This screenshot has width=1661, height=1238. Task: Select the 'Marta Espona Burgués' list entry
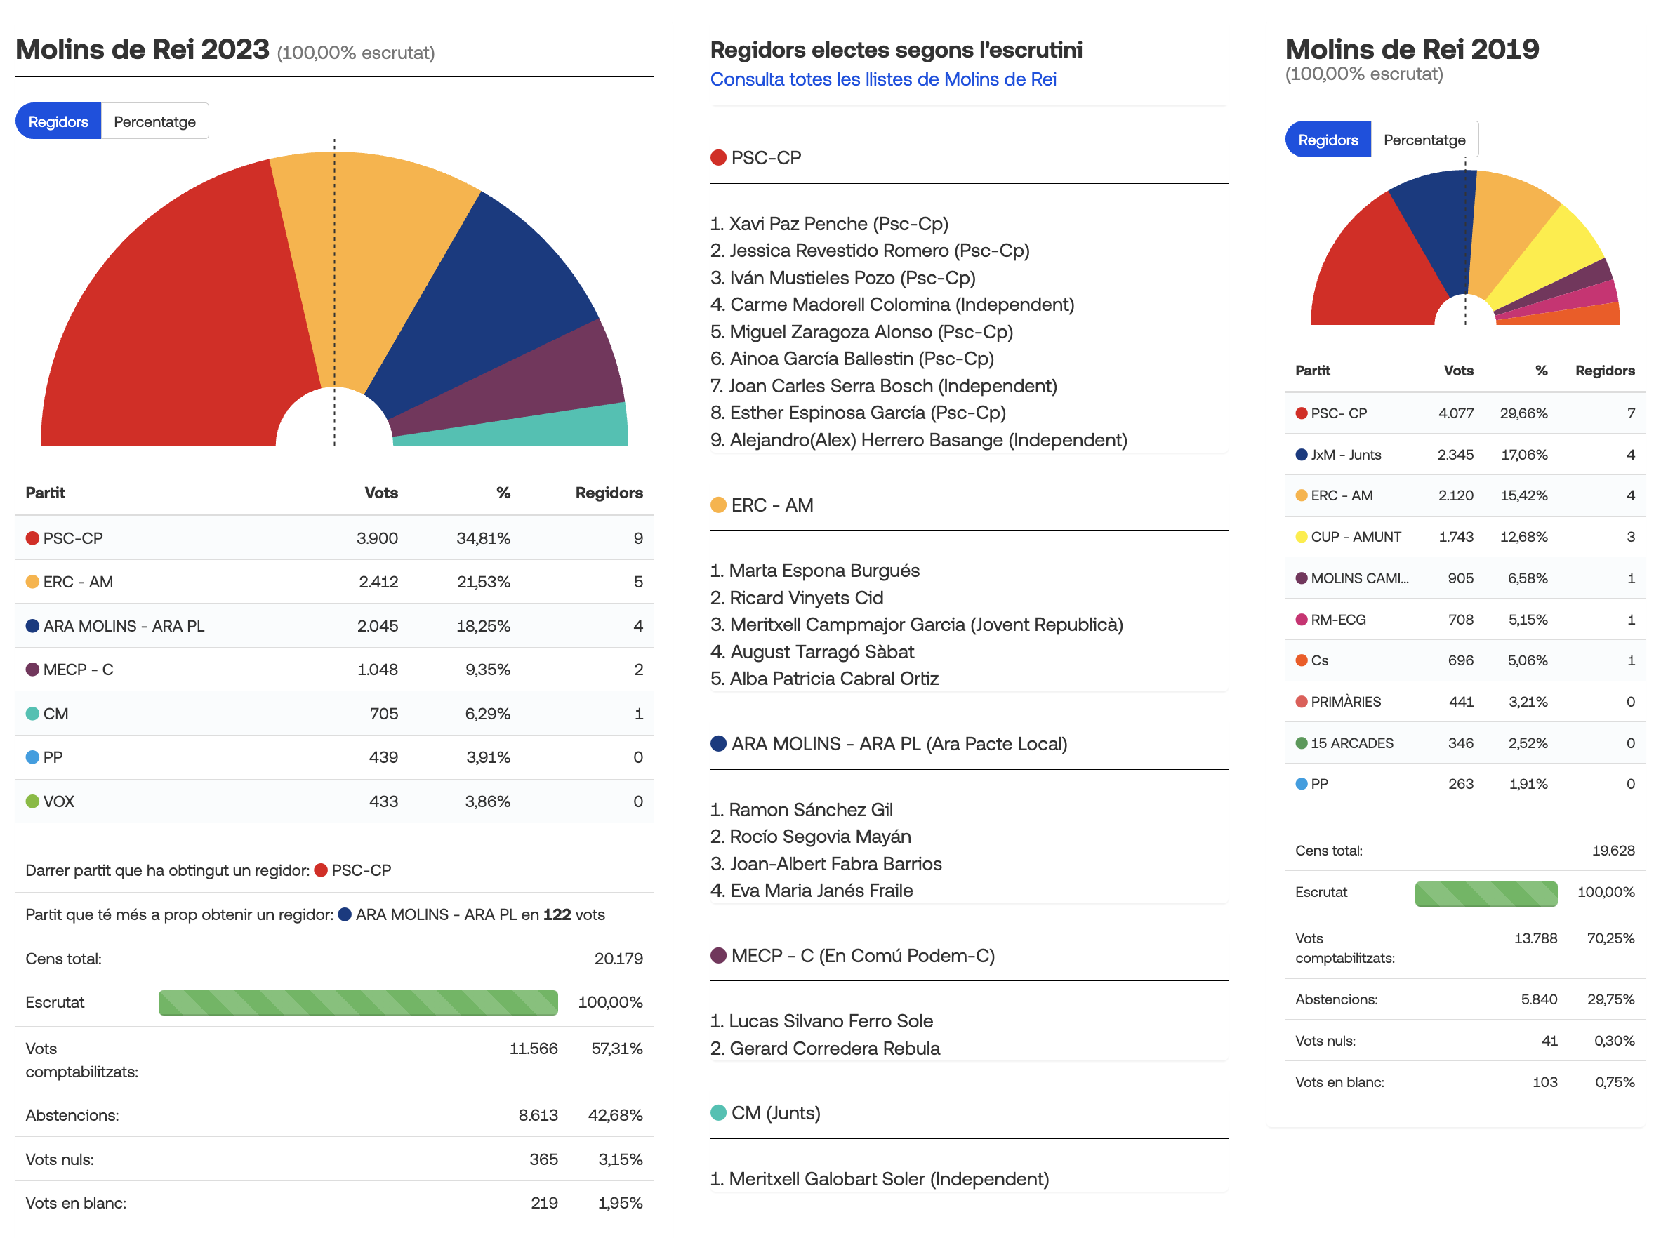click(x=815, y=571)
